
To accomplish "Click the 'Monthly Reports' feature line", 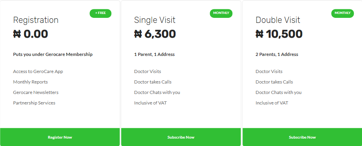I will pyautogui.click(x=30, y=82).
